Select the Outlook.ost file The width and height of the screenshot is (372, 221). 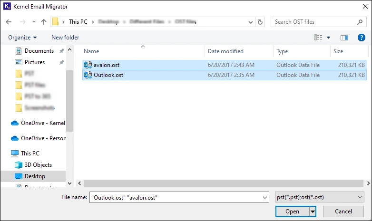[225, 75]
